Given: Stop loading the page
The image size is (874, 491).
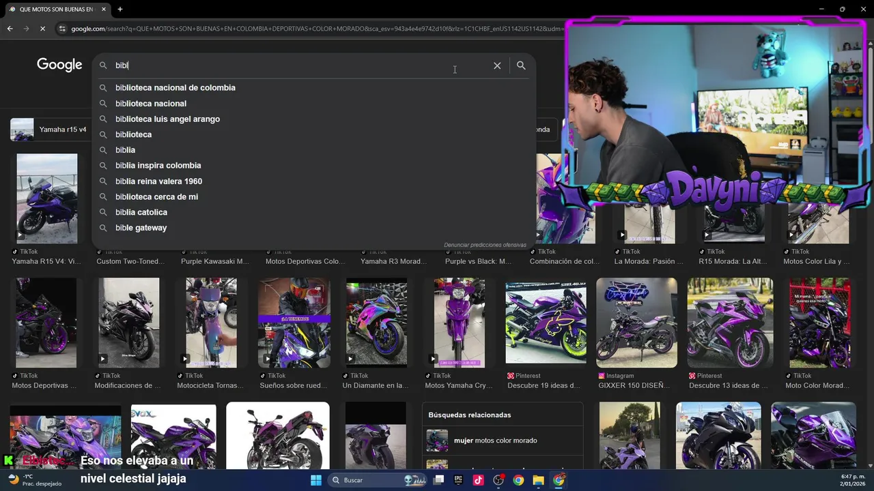Looking at the screenshot, I should pyautogui.click(x=42, y=29).
